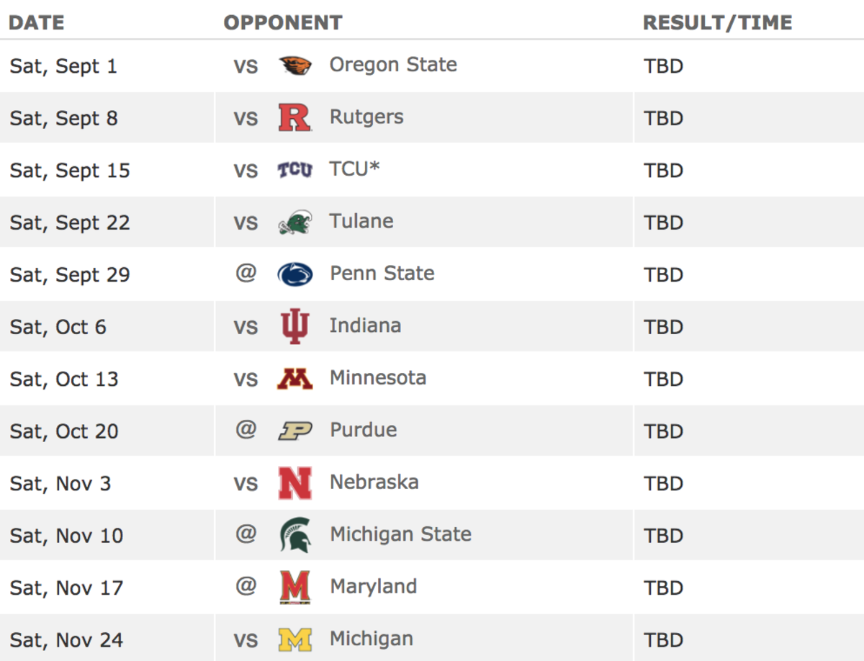
Task: Click the Purdue gold P logo
Action: (x=295, y=431)
